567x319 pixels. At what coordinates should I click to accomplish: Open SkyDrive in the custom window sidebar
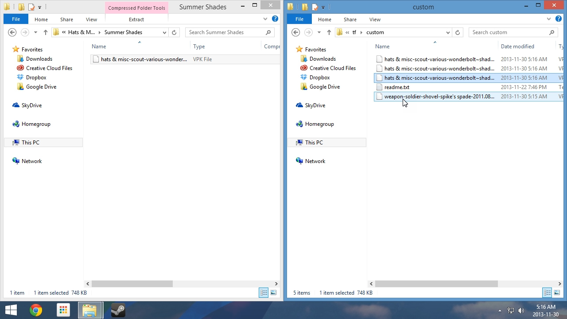pos(315,105)
